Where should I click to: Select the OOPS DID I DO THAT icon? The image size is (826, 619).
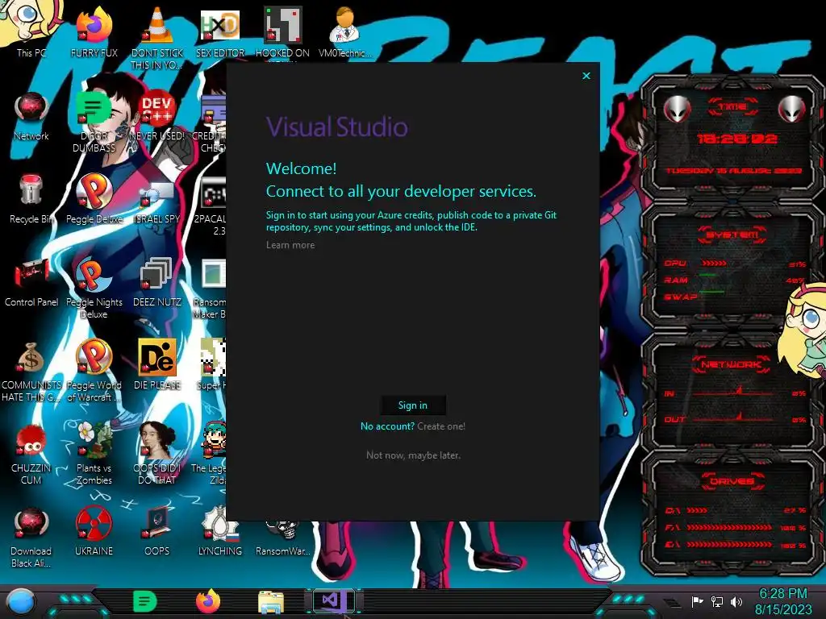click(x=157, y=454)
